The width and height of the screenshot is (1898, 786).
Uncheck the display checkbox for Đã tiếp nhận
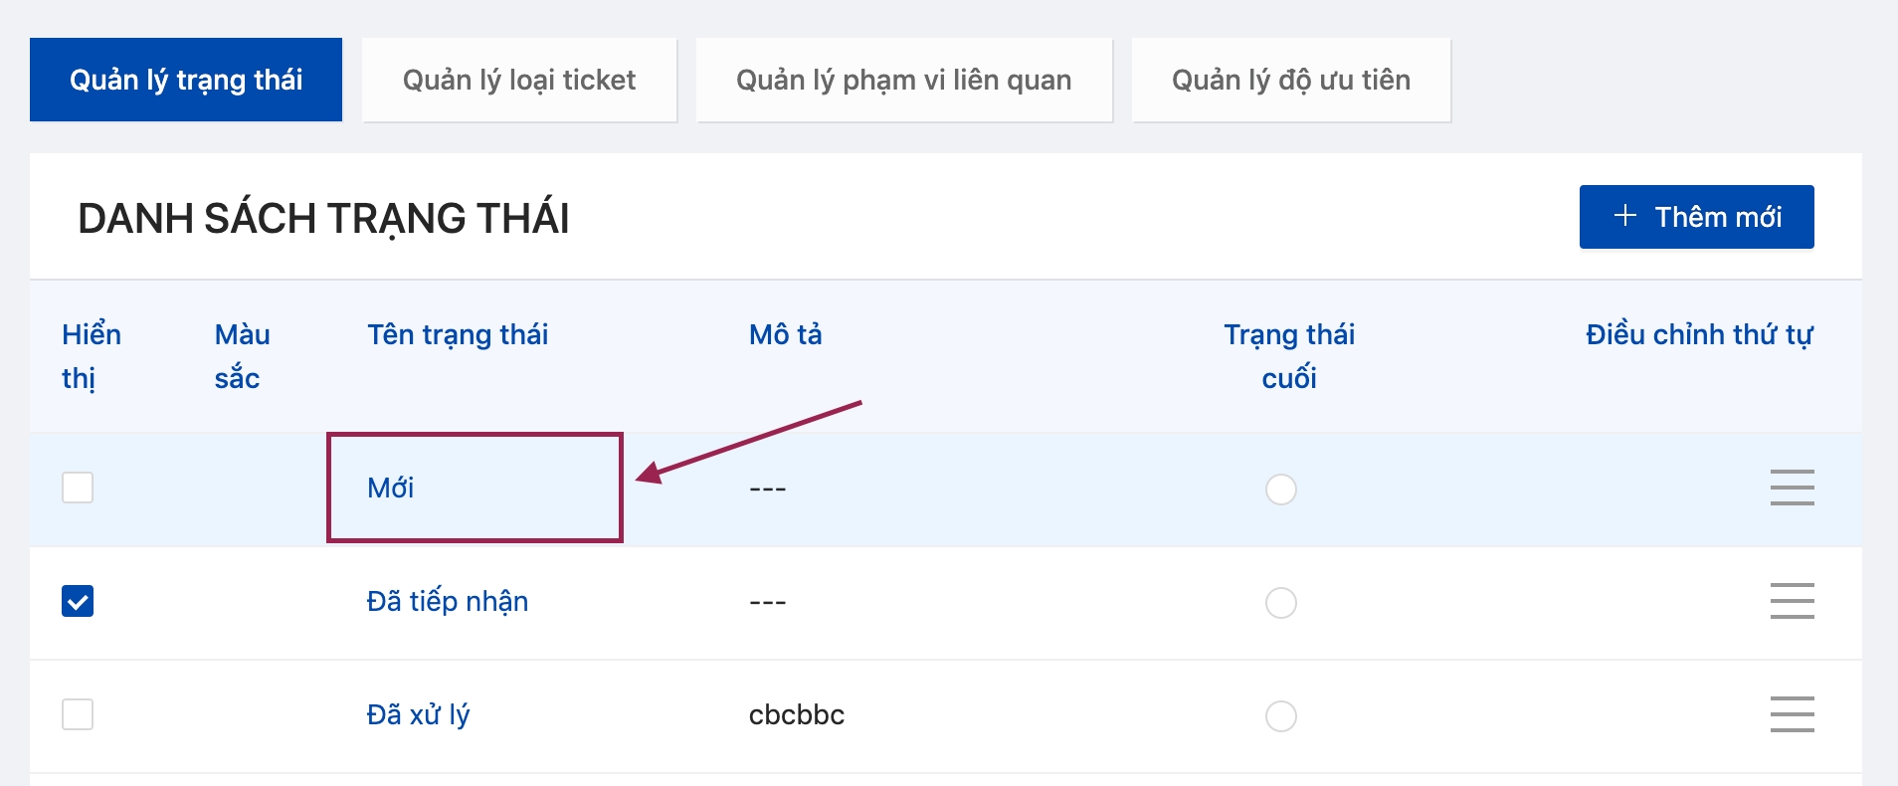tap(78, 601)
